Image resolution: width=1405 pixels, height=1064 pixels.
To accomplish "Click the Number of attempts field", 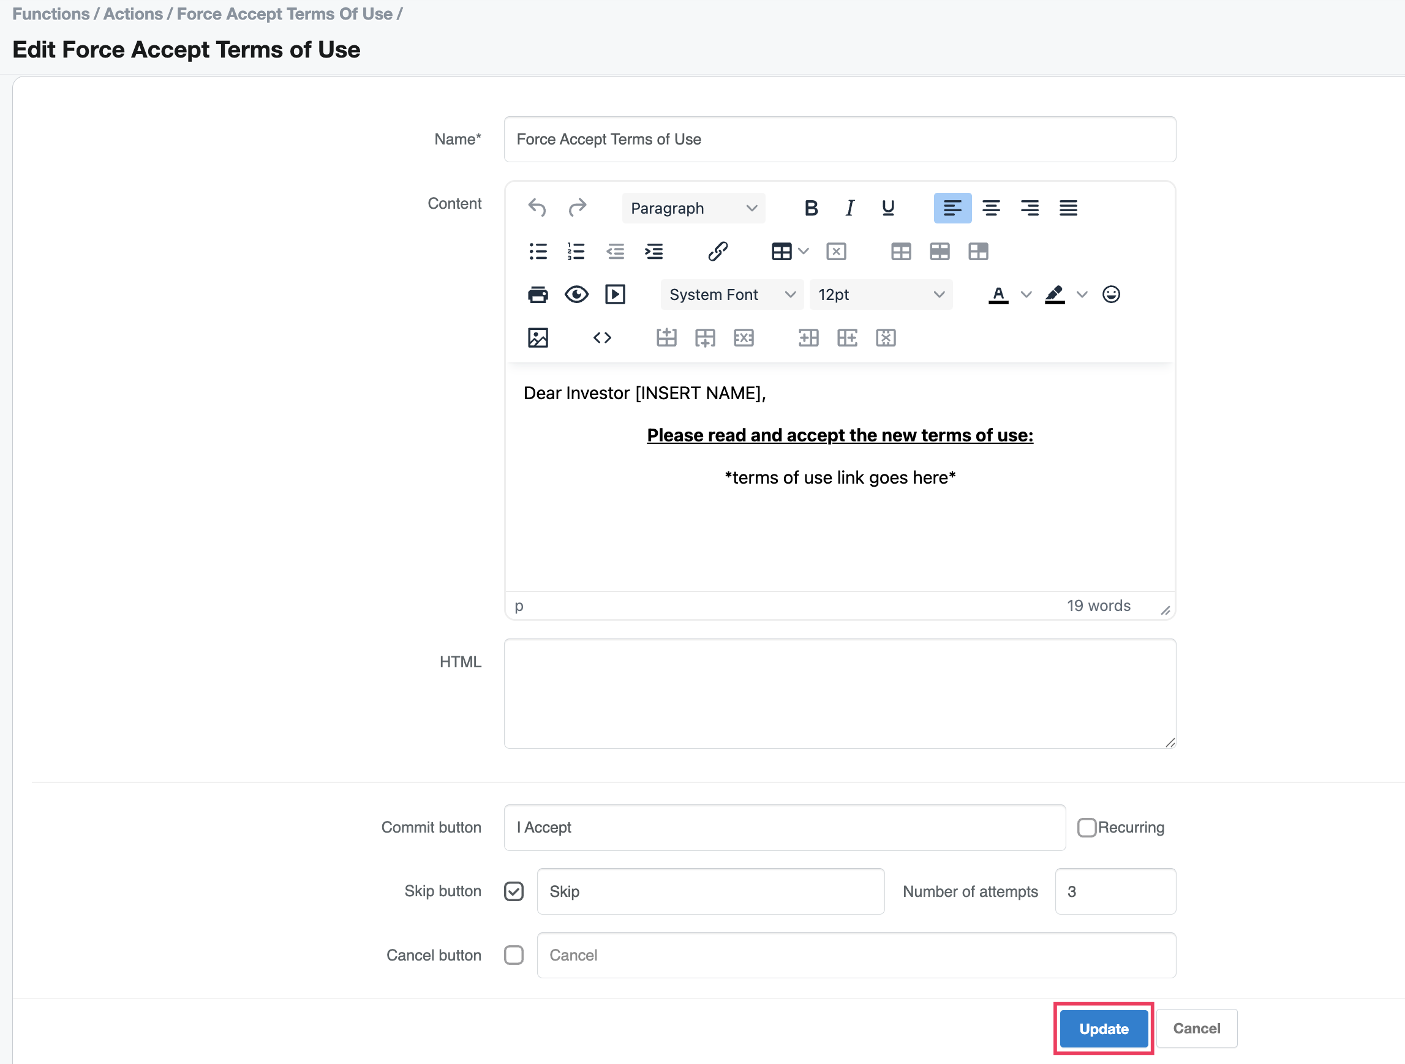I will [1115, 891].
